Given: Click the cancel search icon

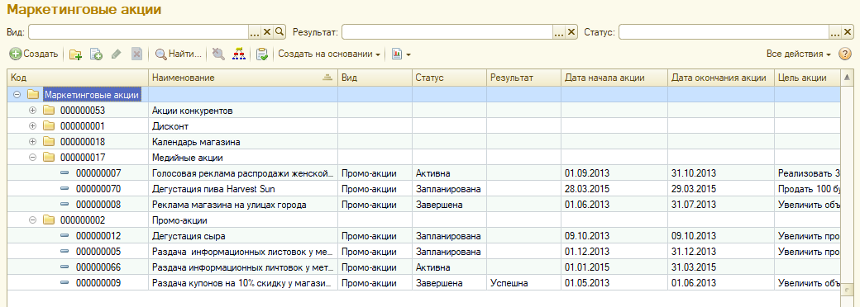Looking at the screenshot, I should pyautogui.click(x=218, y=54).
